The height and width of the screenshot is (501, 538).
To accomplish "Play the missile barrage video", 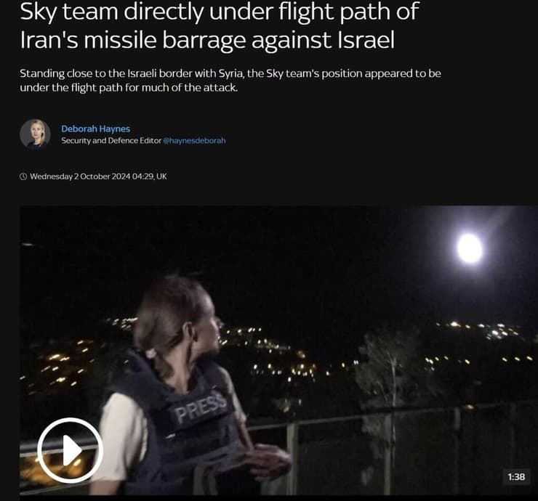I will (x=70, y=450).
